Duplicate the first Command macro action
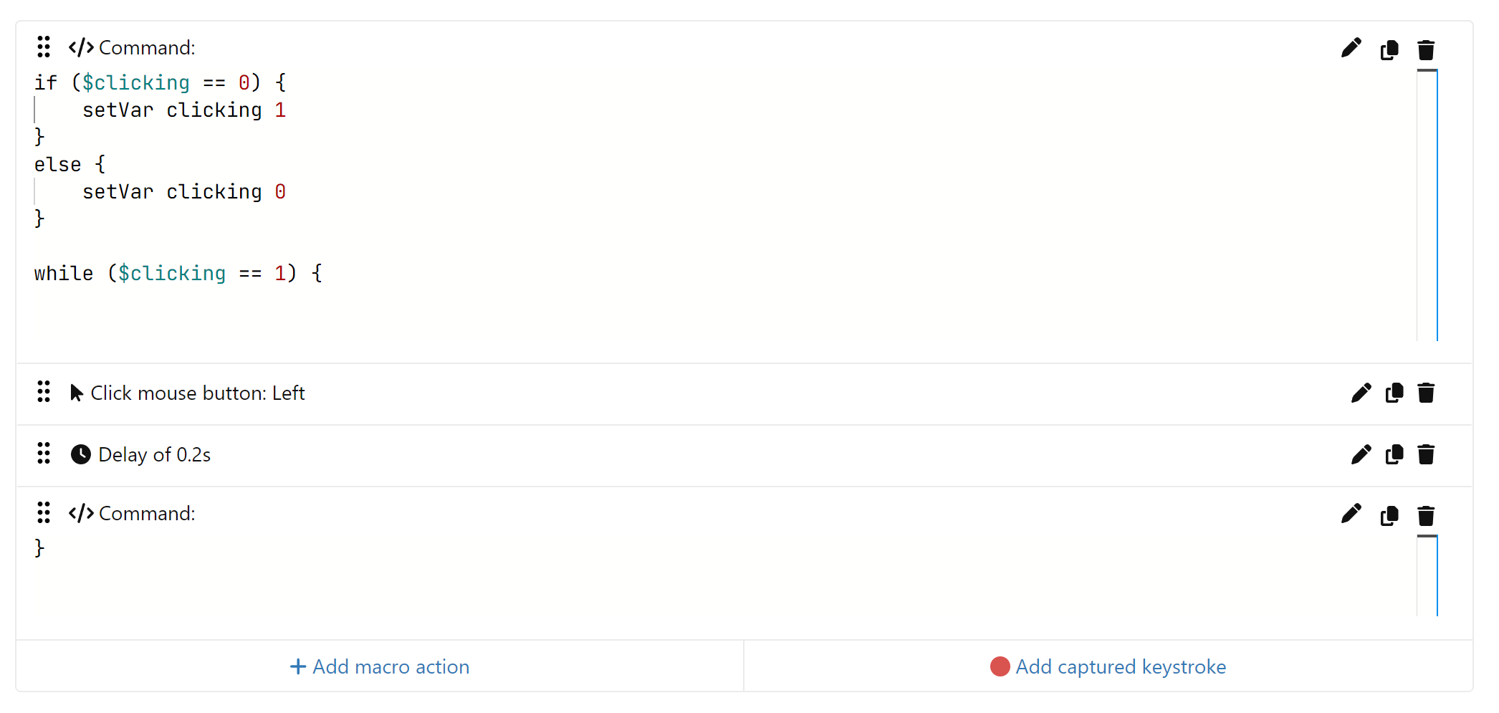Viewport: 1499px width, 713px height. coord(1389,49)
